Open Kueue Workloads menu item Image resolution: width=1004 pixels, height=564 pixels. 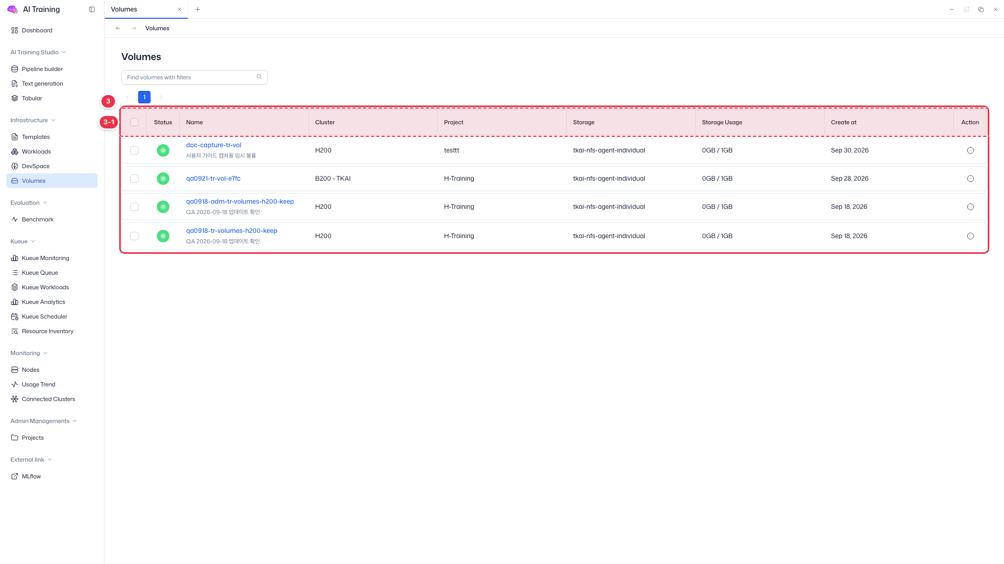pos(52,287)
